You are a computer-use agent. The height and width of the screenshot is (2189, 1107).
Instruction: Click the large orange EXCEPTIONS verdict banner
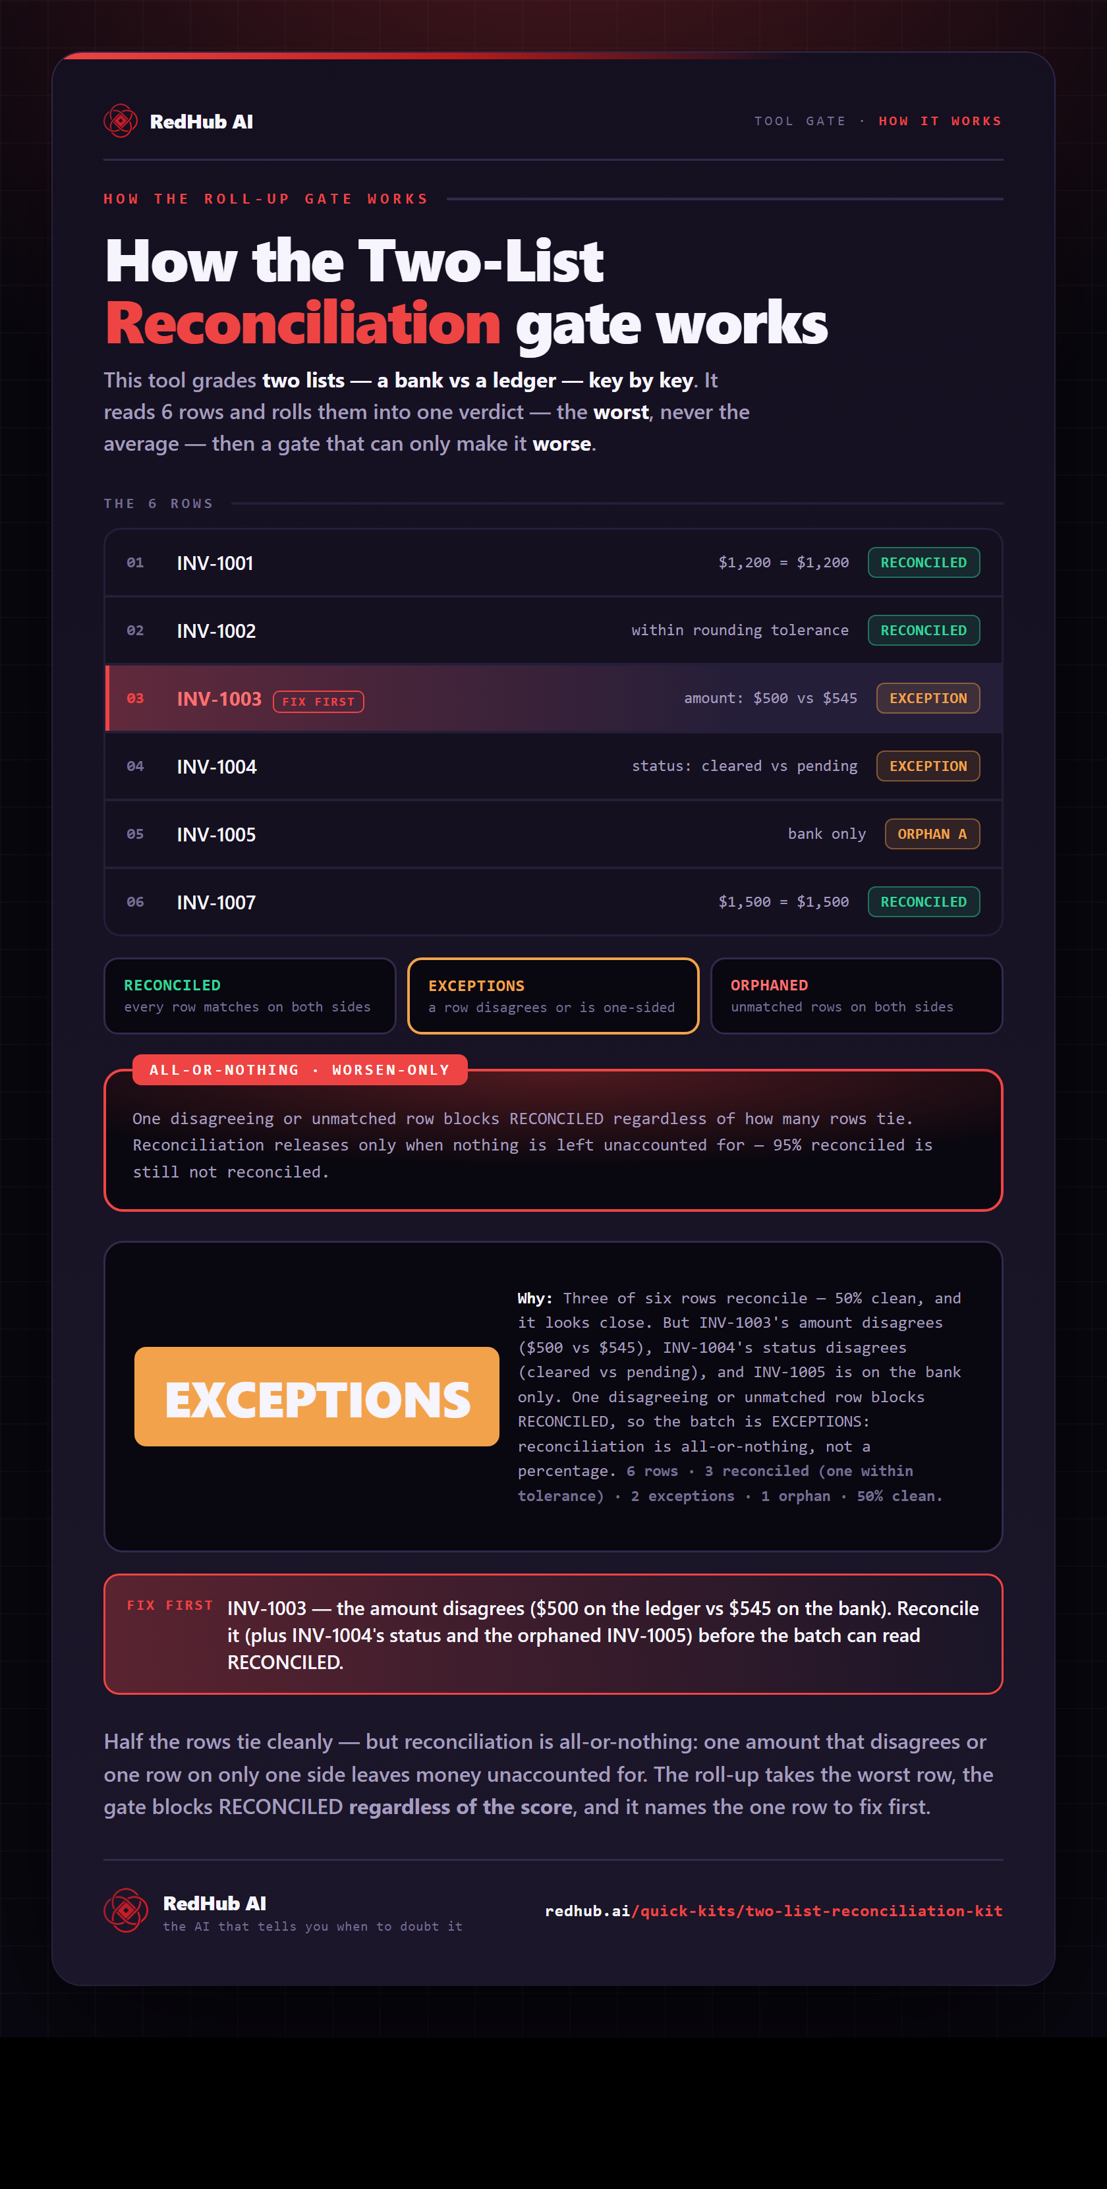click(317, 1396)
